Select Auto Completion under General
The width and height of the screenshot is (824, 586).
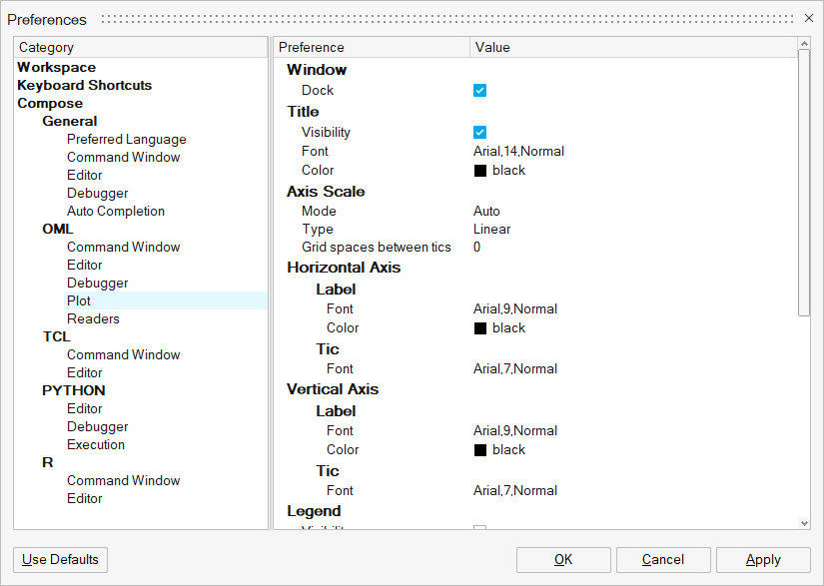pyautogui.click(x=116, y=212)
